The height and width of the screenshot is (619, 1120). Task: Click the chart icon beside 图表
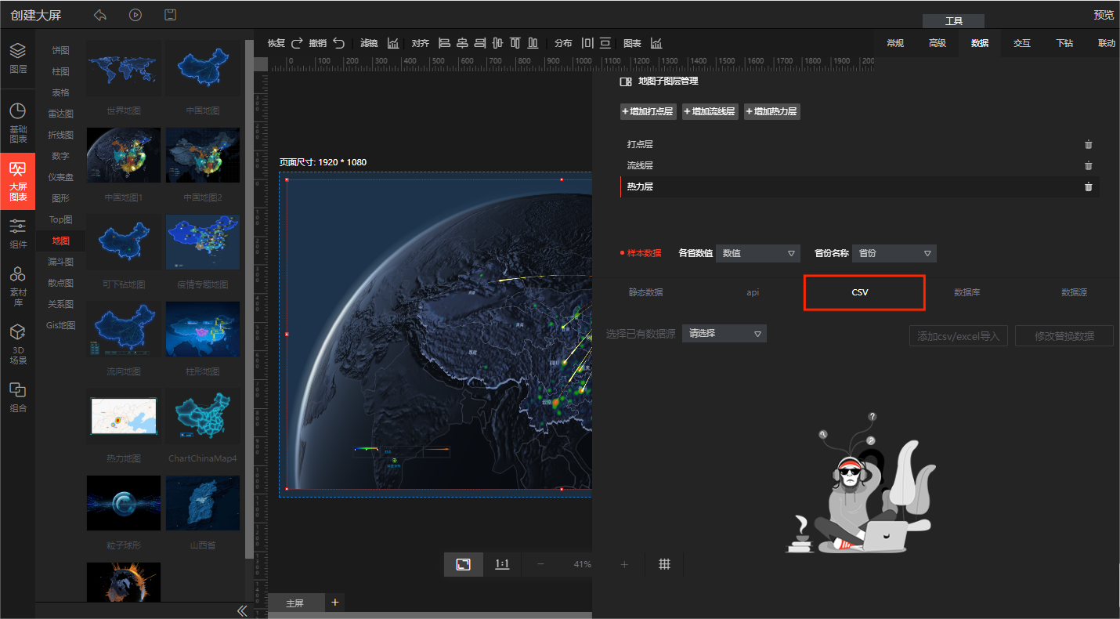[656, 43]
